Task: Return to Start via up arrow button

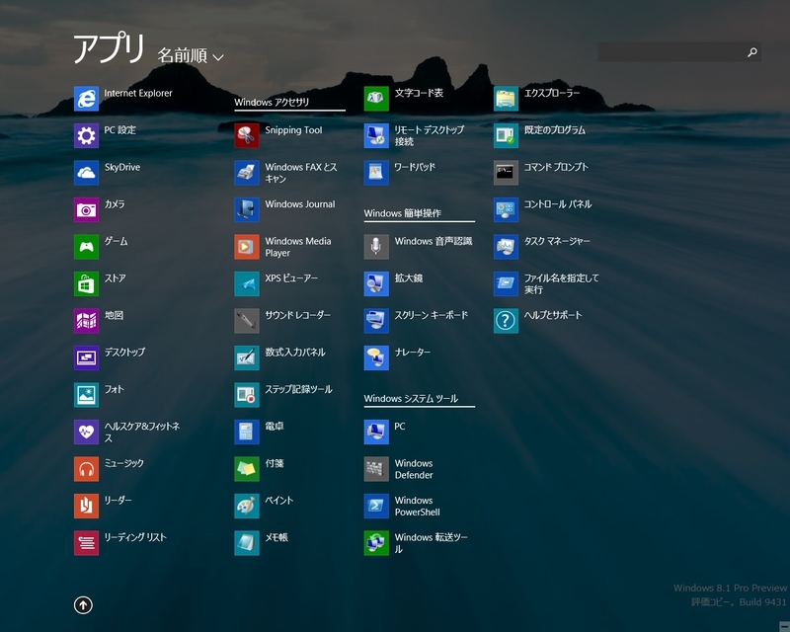Action: (x=83, y=604)
